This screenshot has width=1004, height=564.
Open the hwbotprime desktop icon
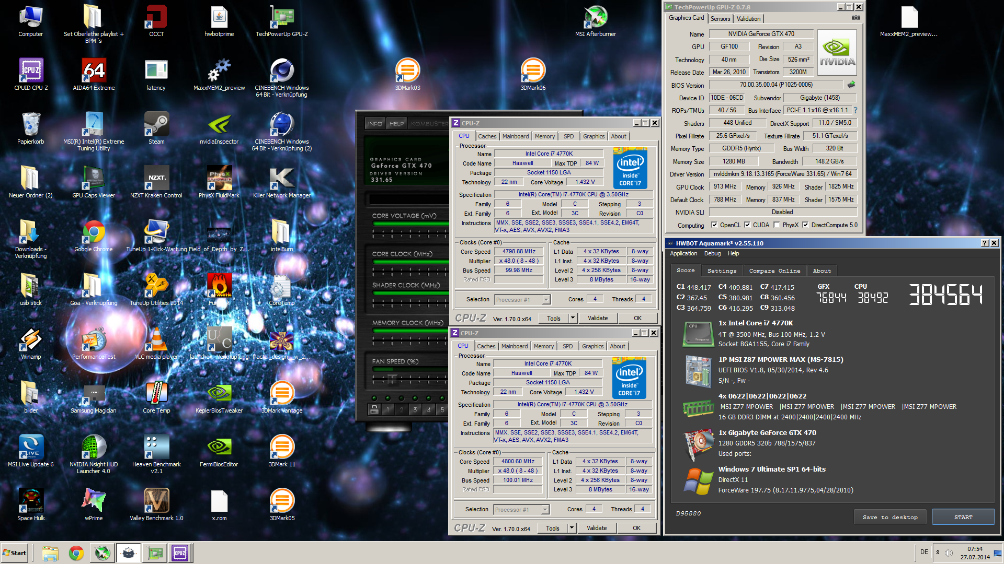(219, 21)
